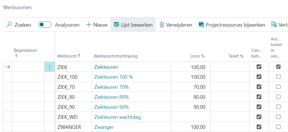Click the partially visible Vert... toolbar icon
Viewport: 288px width, 132px height.
(x=274, y=25)
